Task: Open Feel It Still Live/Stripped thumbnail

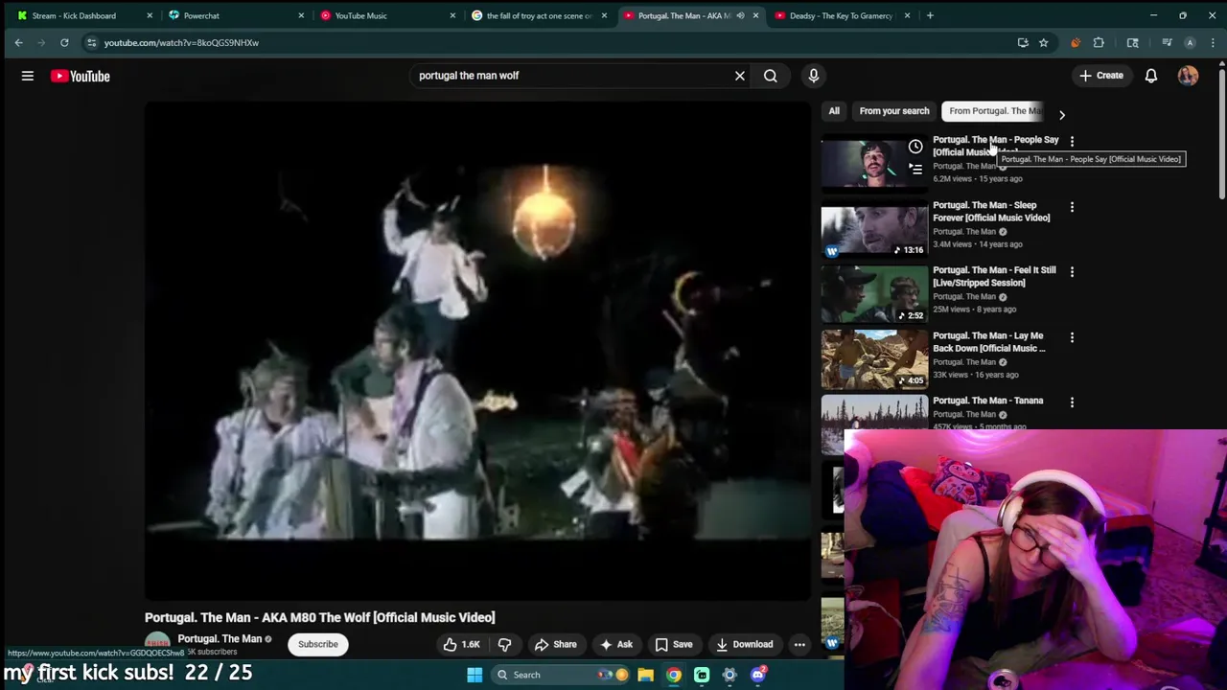Action: 874,293
